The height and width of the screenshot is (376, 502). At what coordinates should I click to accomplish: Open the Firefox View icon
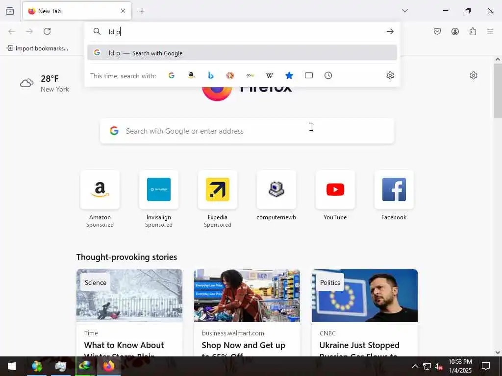(10, 11)
